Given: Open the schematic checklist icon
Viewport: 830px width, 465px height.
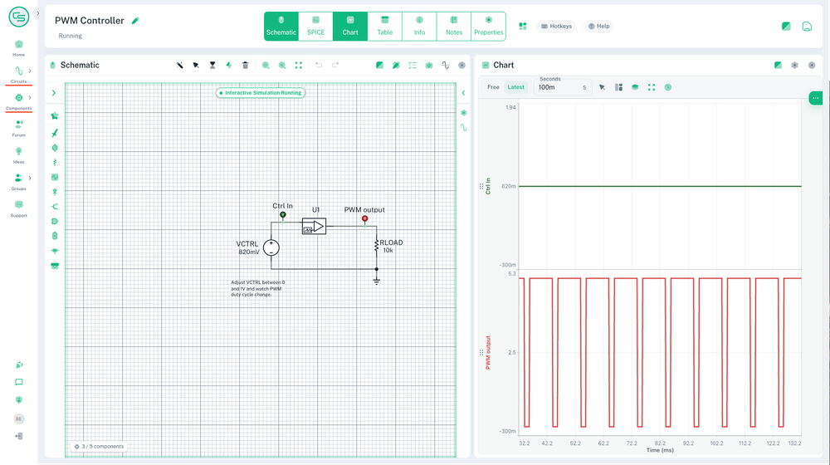Looking at the screenshot, I should 413,65.
